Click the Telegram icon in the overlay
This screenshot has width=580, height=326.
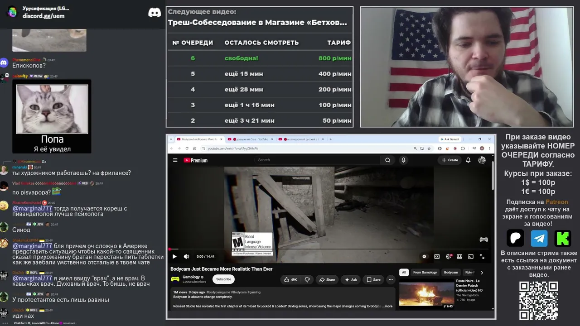point(539,238)
